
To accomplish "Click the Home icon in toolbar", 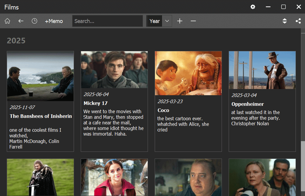I will pos(7,21).
